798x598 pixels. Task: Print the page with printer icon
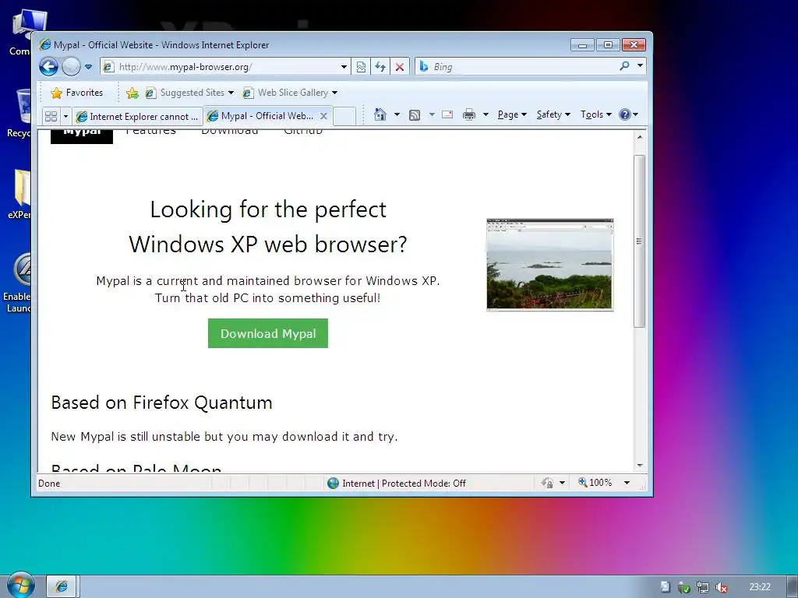[x=468, y=114]
